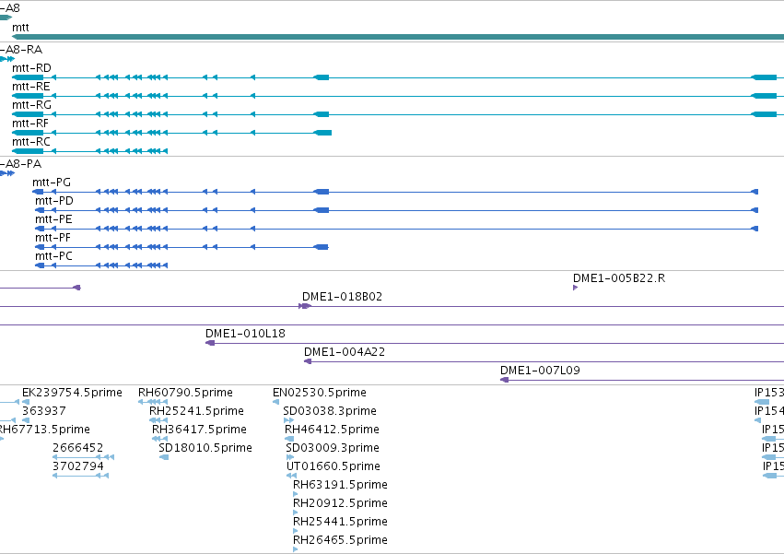
Task: Select EST EN02530.5prime
Action: click(320, 393)
